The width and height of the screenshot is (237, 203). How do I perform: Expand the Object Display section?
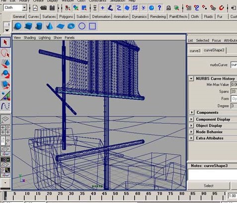point(192,126)
